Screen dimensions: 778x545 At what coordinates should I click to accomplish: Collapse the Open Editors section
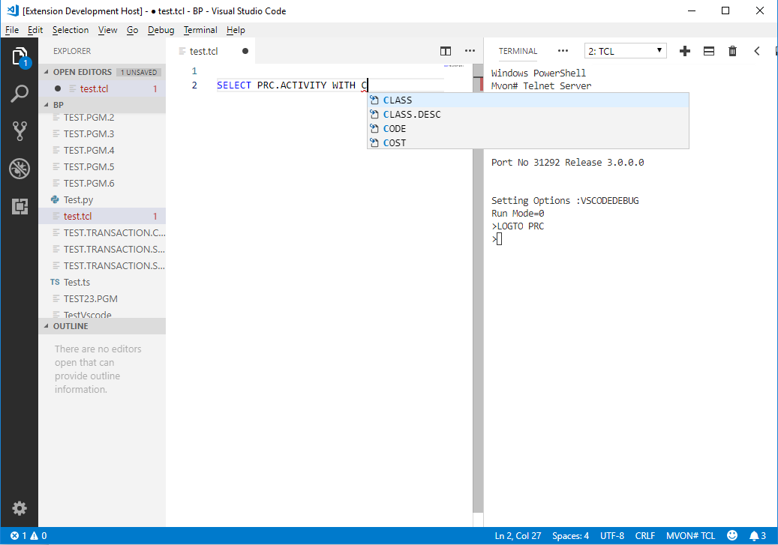click(47, 72)
